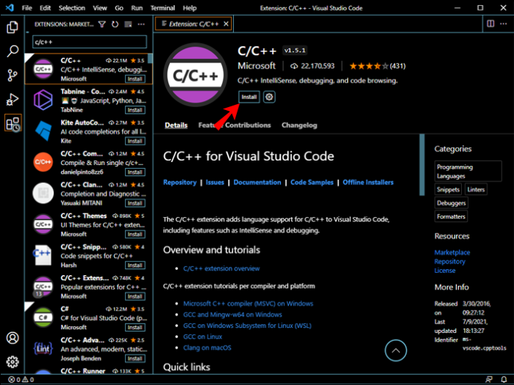Open extensions panel more actions menu
The height and width of the screenshot is (385, 514).
point(142,25)
